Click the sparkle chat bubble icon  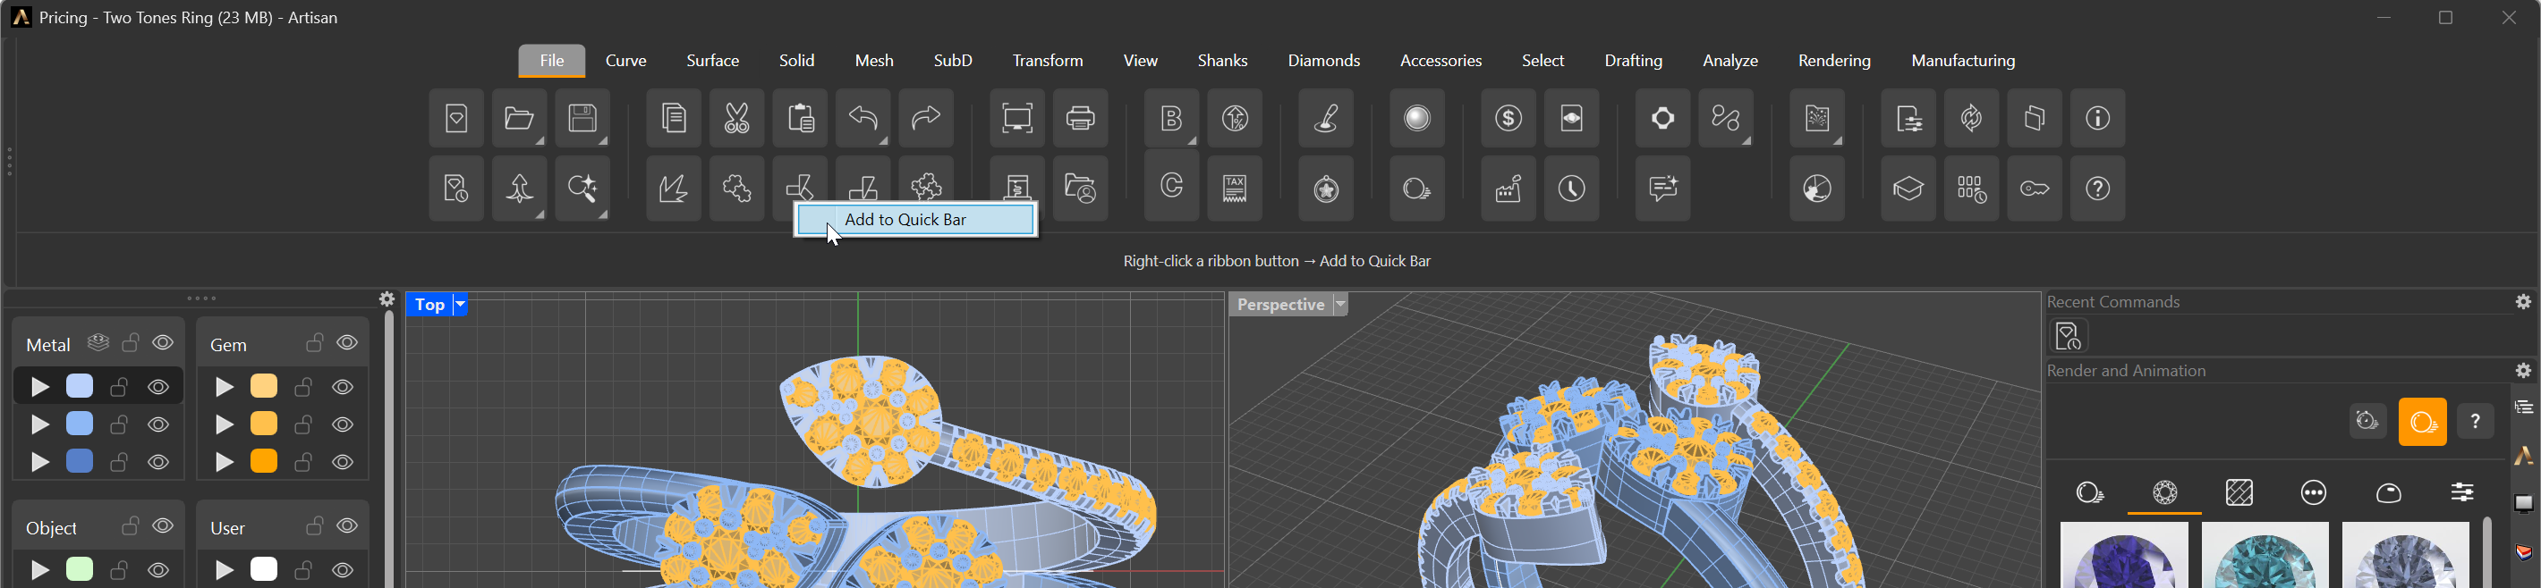pos(1663,187)
